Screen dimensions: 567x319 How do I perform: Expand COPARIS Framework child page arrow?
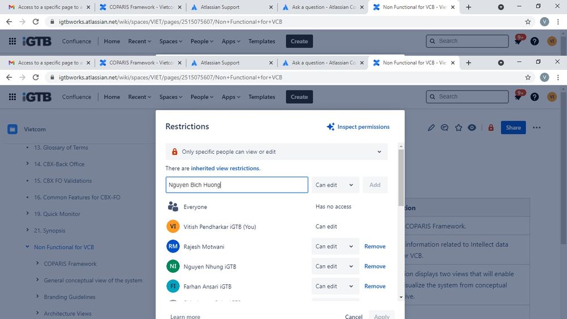coord(37,263)
